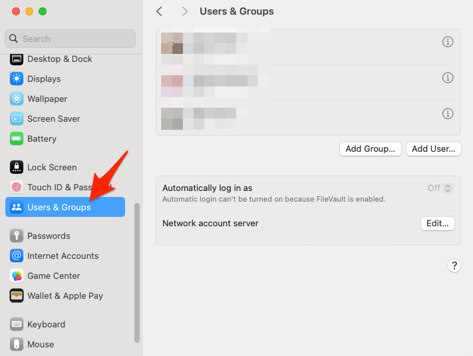Select Passwords in the sidebar
Image resolution: width=473 pixels, height=356 pixels.
point(49,236)
